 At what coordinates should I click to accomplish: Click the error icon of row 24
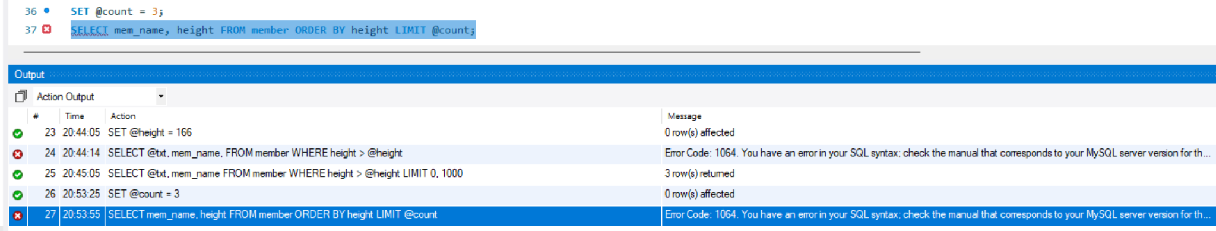coord(18,154)
